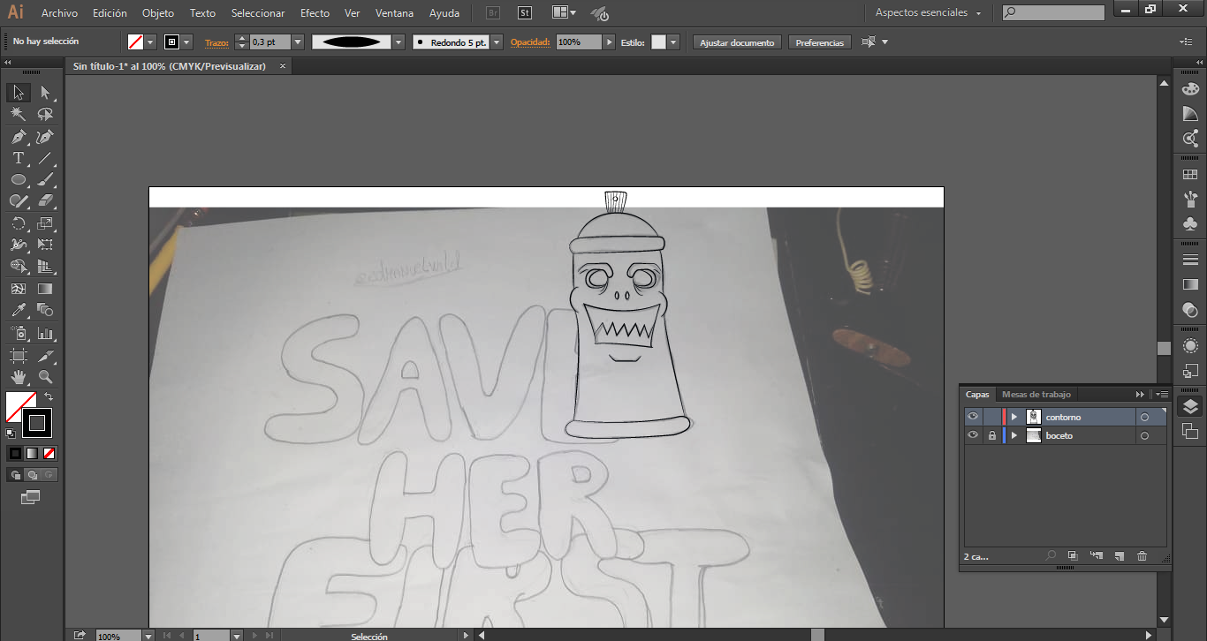
Task: Open the fill color dropdown arrow
Action: 150,42
